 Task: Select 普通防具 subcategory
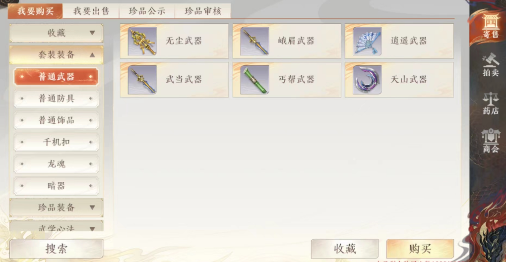[57, 99]
